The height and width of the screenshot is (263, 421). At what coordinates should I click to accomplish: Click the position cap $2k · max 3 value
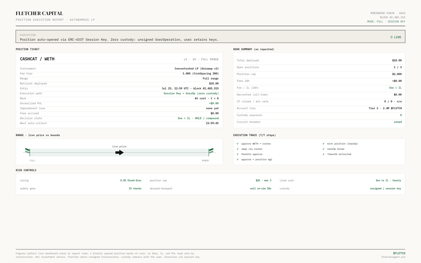click(x=263, y=180)
